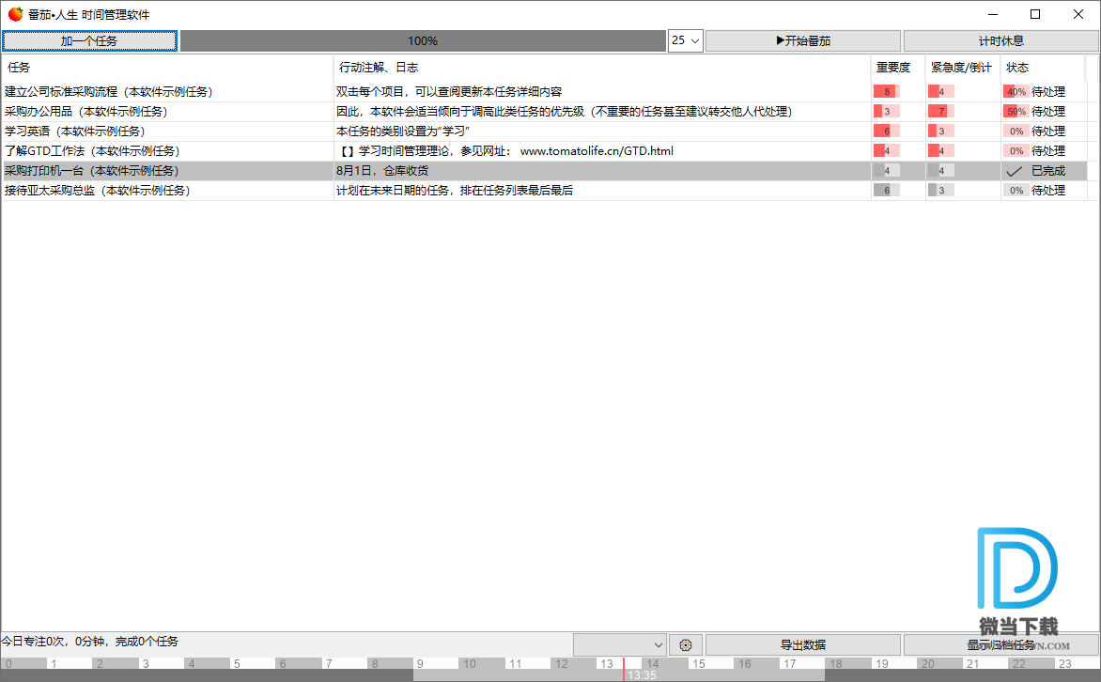1101x682 pixels.
Task: Click importance value 6 of 接待亚太采购总监
Action: [x=887, y=191]
